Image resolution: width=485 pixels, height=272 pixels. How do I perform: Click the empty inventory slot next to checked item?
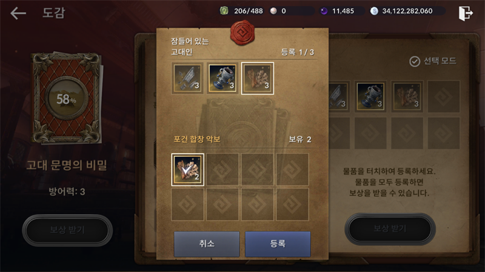click(x=222, y=169)
